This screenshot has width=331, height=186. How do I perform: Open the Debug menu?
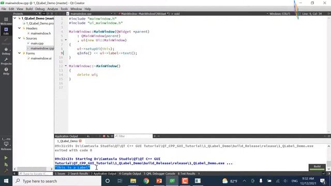click(40, 9)
